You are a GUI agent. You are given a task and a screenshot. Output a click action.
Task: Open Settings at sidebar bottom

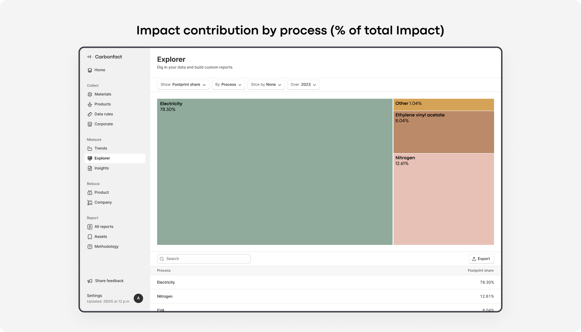(94, 296)
